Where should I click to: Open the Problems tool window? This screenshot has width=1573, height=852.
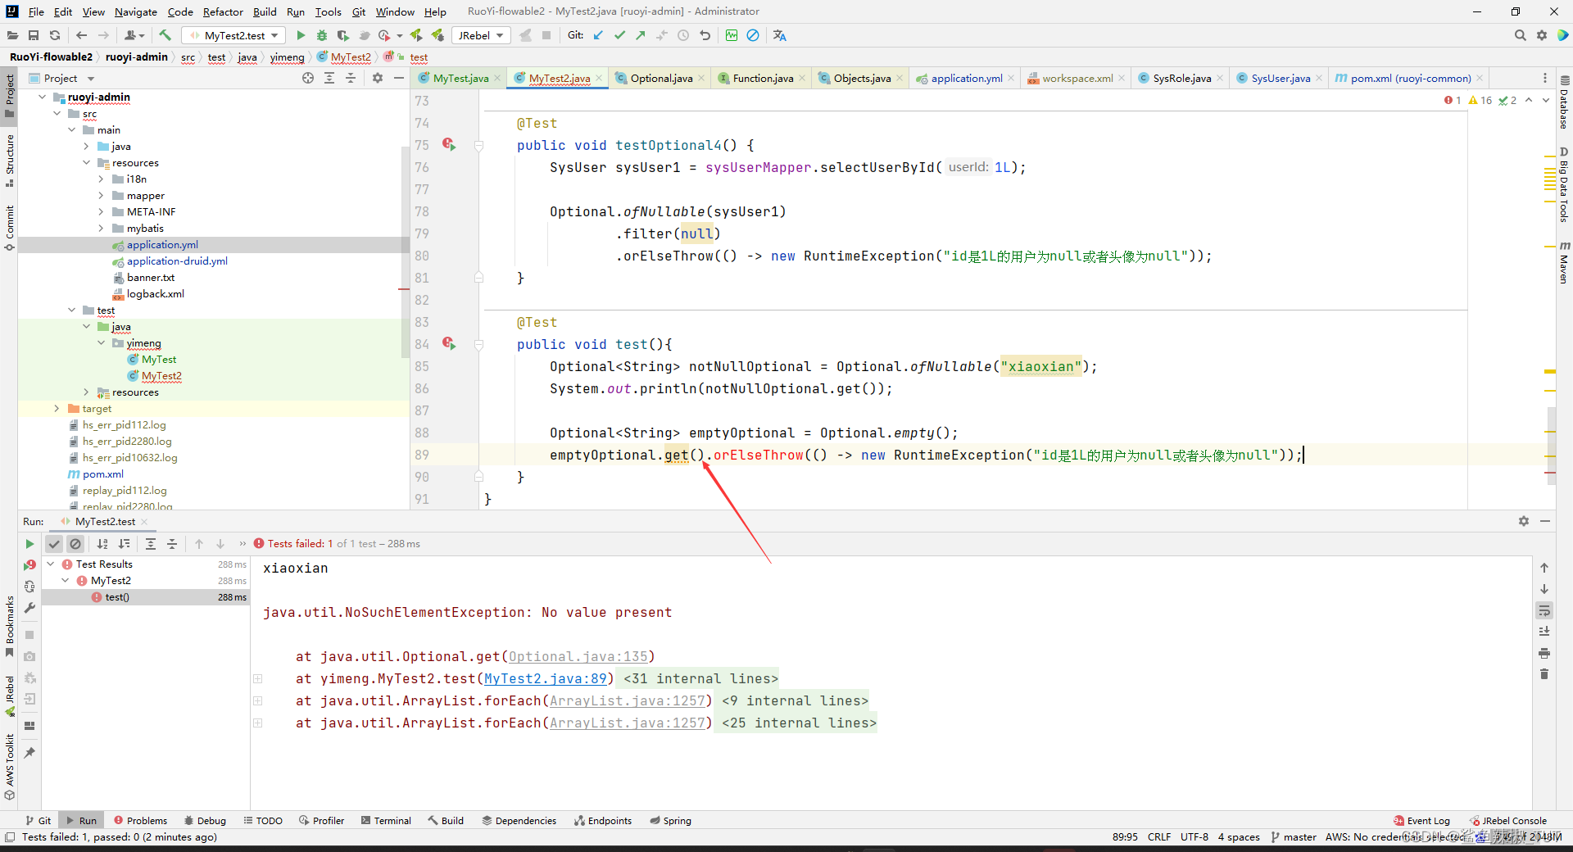pos(141,820)
